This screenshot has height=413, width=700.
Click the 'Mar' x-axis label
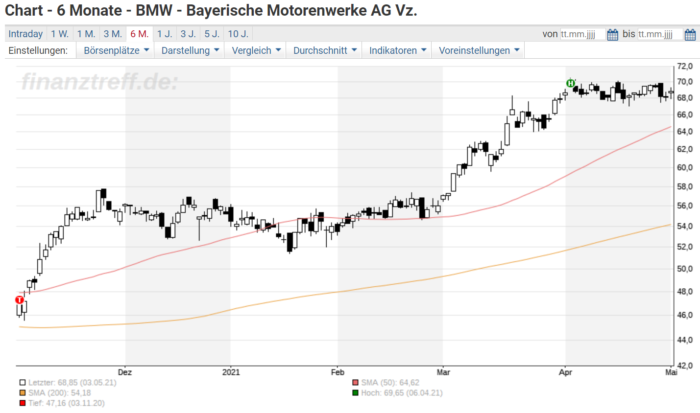coord(443,372)
